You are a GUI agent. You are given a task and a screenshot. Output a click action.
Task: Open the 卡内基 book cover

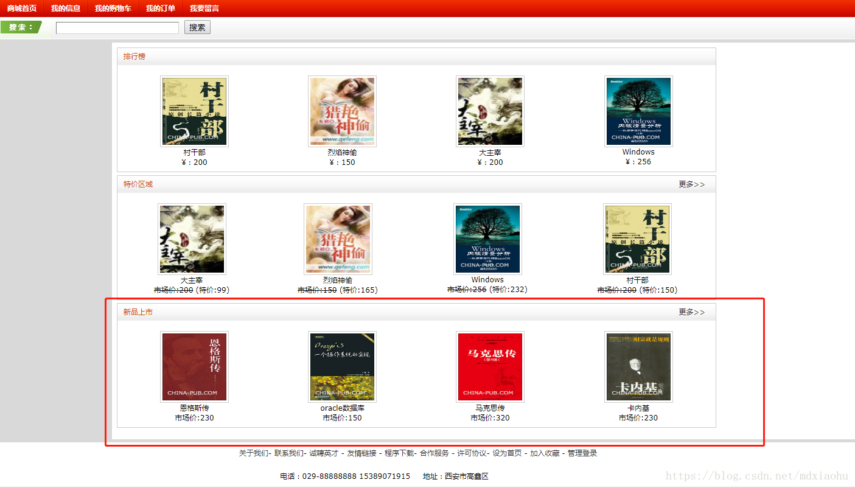(x=638, y=367)
